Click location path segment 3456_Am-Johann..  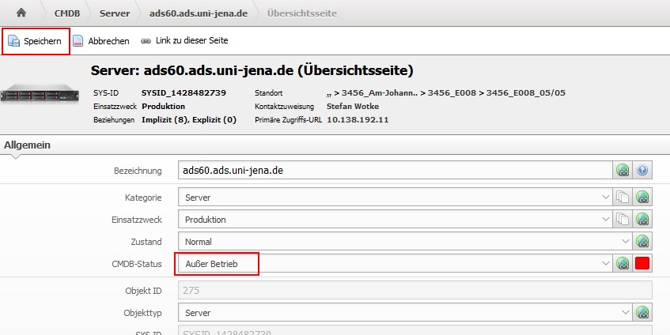pyautogui.click(x=379, y=93)
